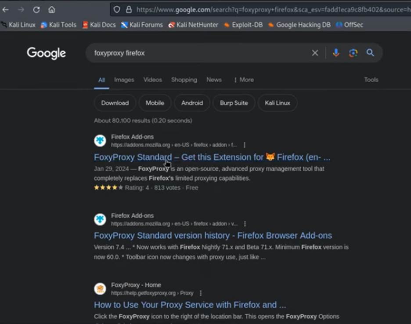Click the Google logo
411x324 pixels.
47,53
